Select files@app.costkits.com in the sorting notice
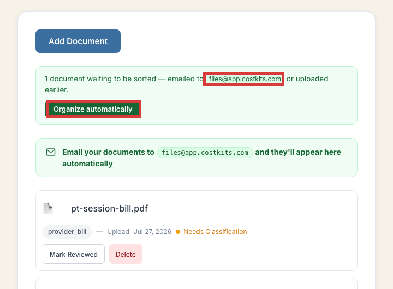393x289 pixels. (x=245, y=79)
